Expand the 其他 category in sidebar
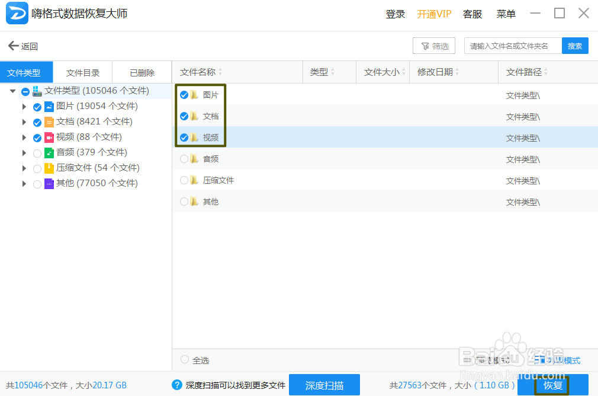598x396 pixels. coord(24,183)
